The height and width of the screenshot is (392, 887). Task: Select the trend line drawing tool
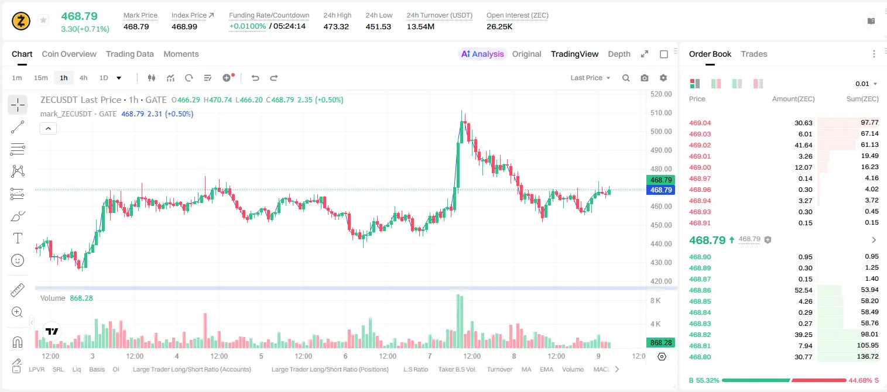(x=18, y=127)
